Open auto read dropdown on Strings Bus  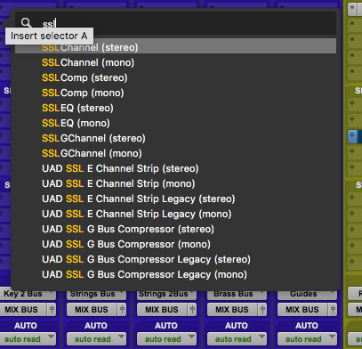pos(96,339)
